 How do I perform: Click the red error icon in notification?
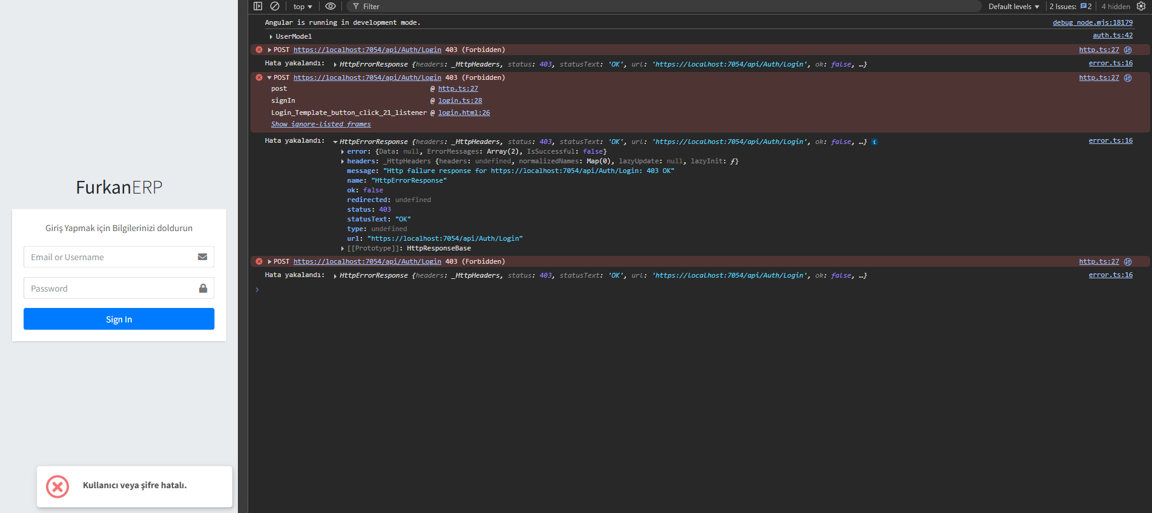tap(58, 486)
